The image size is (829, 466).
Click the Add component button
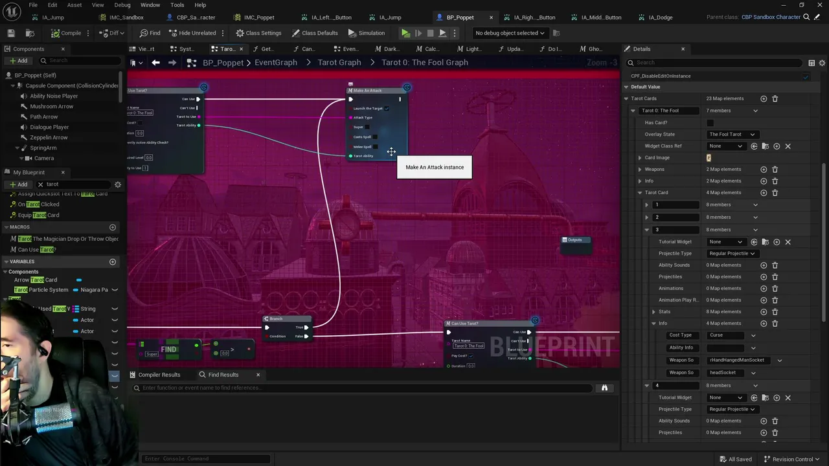(18, 61)
